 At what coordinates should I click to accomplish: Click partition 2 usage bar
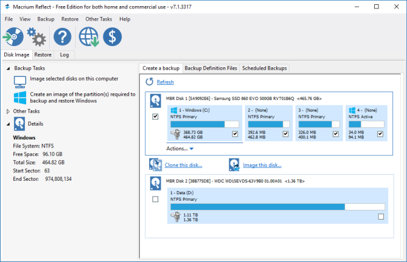click(269, 124)
